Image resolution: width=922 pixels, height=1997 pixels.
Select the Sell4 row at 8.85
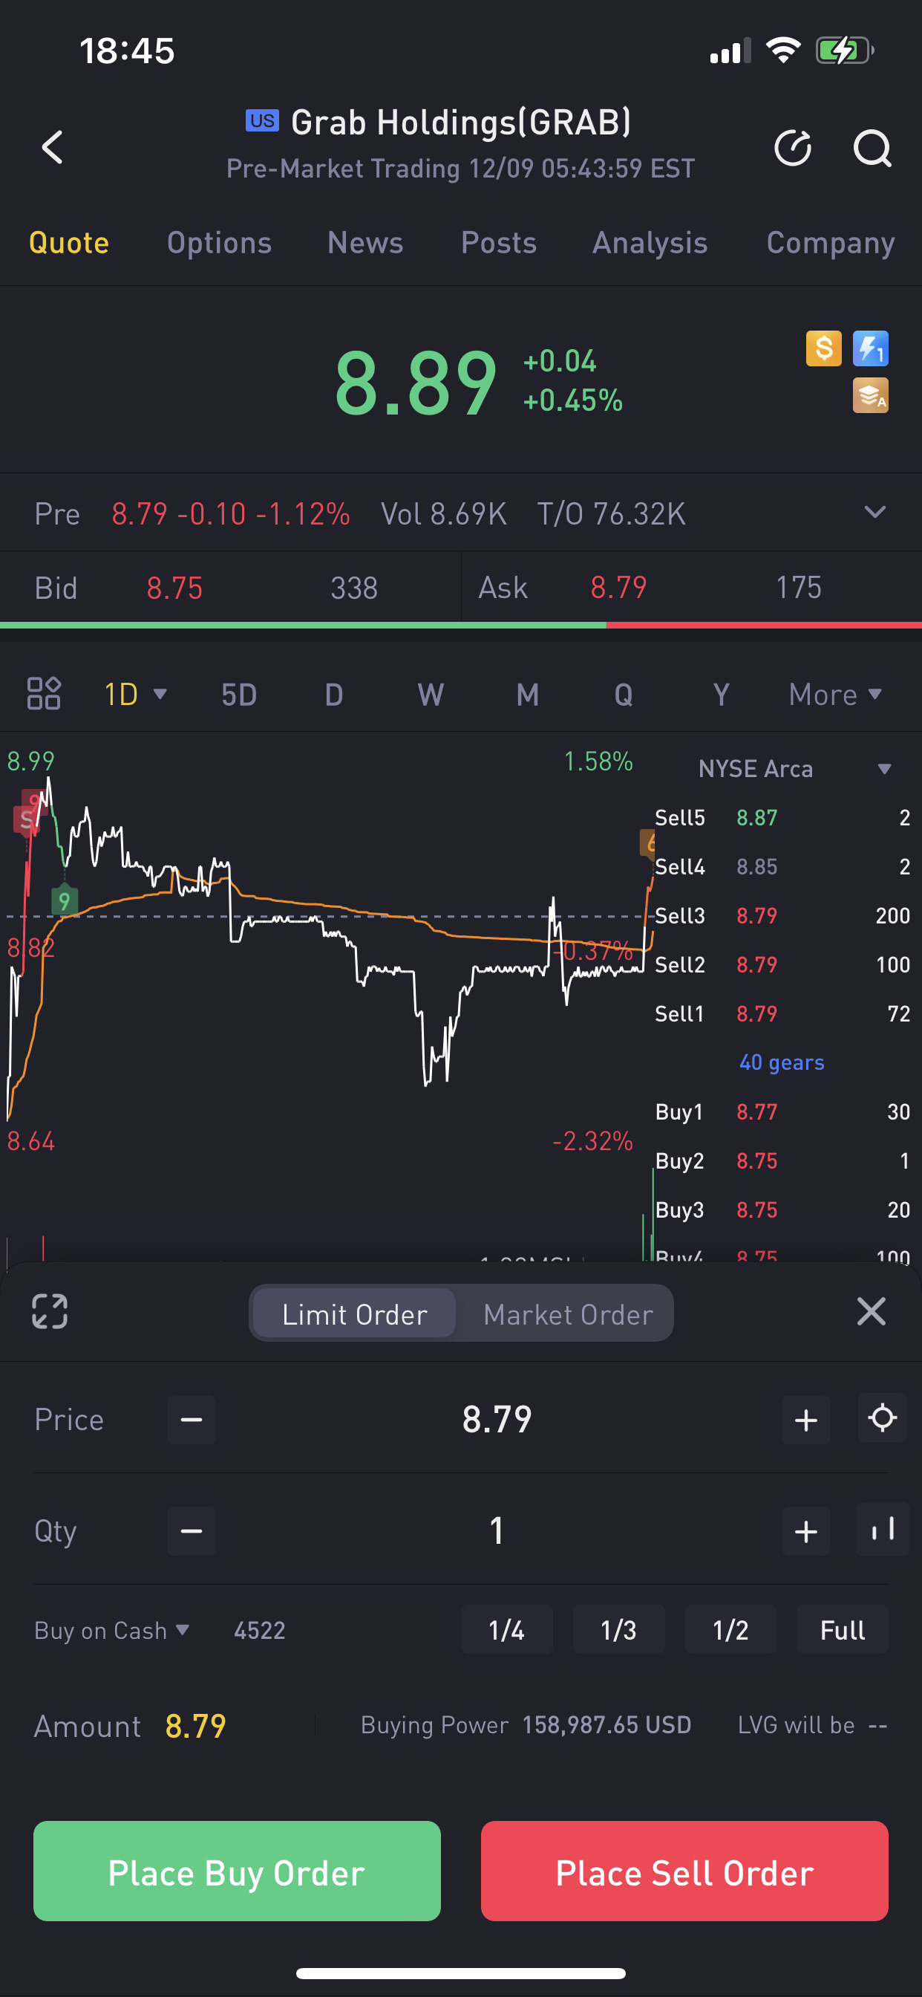click(x=782, y=867)
